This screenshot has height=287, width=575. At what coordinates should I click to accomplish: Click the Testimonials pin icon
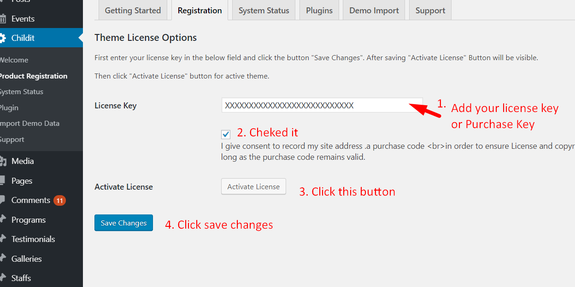click(x=3, y=239)
